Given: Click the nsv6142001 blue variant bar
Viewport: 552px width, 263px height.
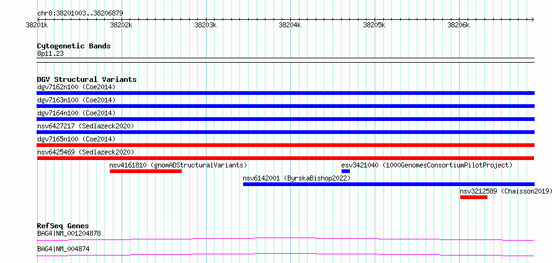Looking at the screenshot, I should click(x=389, y=184).
